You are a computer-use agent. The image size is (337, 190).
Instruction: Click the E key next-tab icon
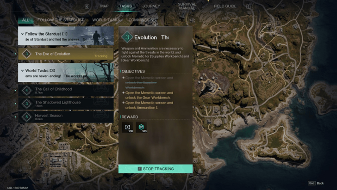point(248,6)
